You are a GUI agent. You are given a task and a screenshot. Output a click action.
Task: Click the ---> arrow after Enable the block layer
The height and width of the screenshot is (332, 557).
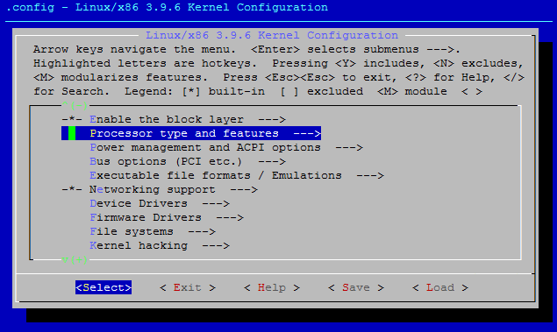[x=272, y=119]
